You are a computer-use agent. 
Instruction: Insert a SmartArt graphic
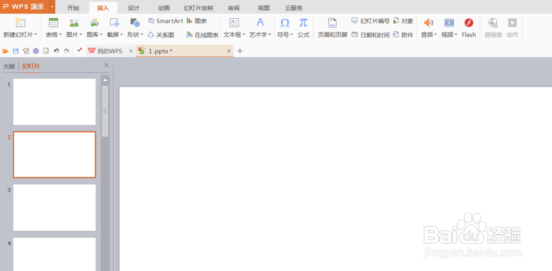166,21
